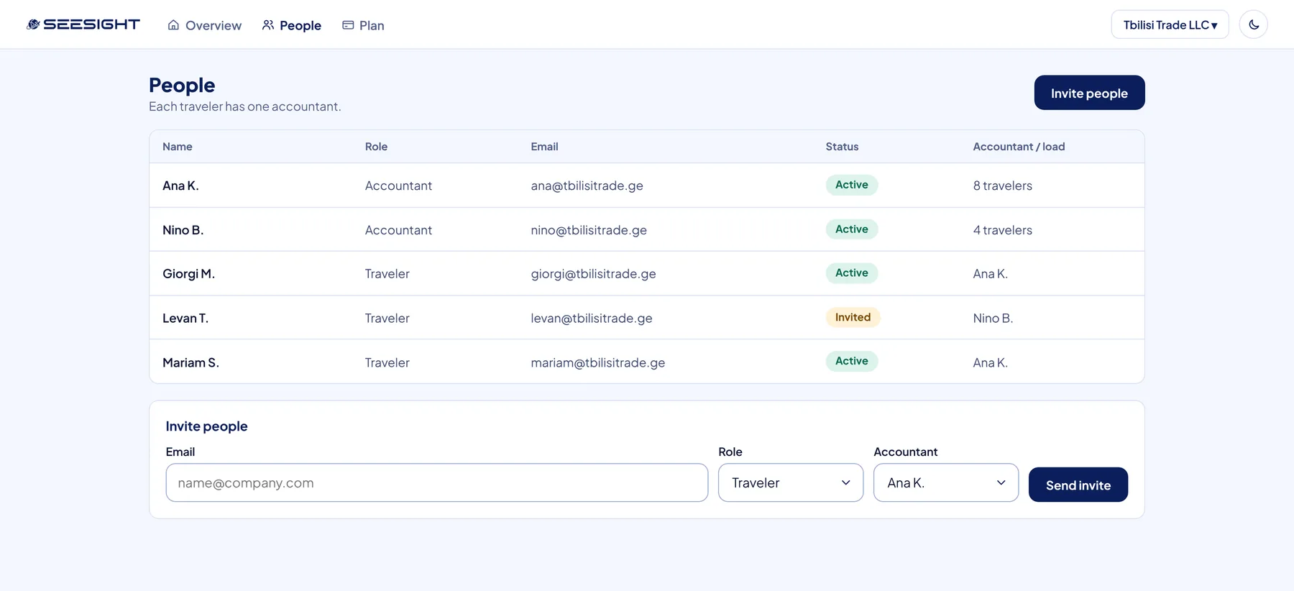The height and width of the screenshot is (591, 1294).
Task: Click the Email column header
Action: click(x=544, y=147)
